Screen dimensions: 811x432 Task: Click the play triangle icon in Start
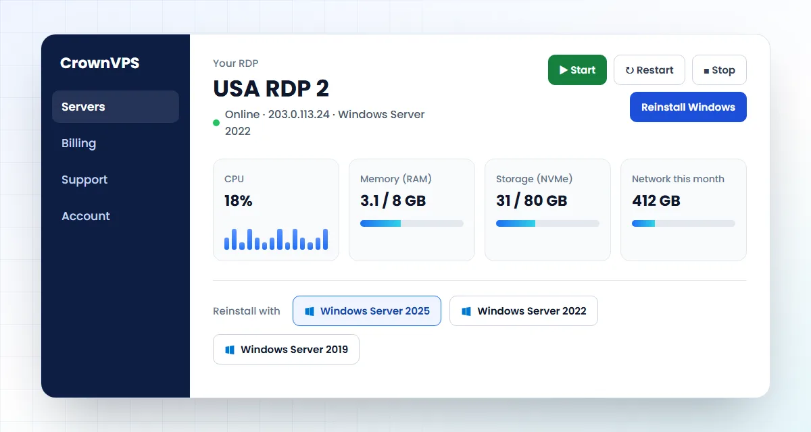pyautogui.click(x=564, y=70)
